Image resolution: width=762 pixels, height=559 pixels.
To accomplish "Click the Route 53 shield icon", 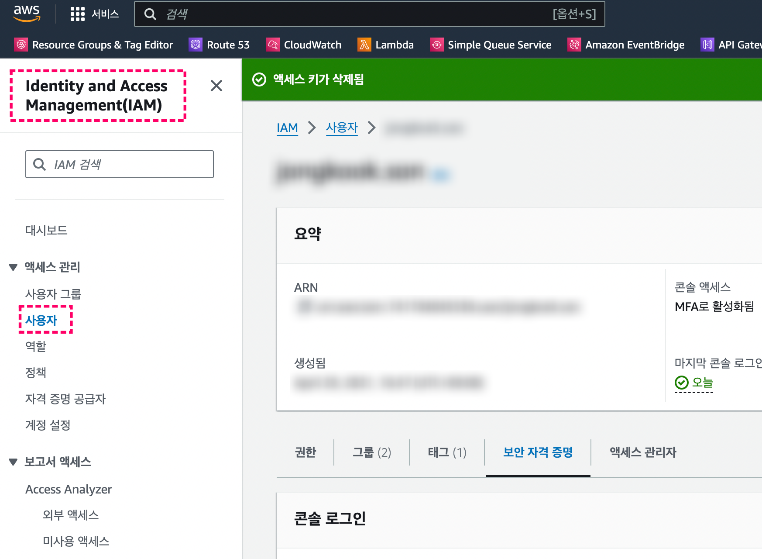I will click(x=196, y=45).
